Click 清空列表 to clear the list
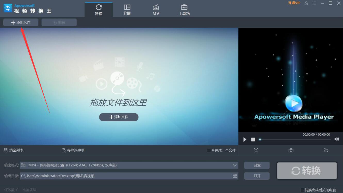Viewport: 343px width, 193px height. click(x=14, y=150)
